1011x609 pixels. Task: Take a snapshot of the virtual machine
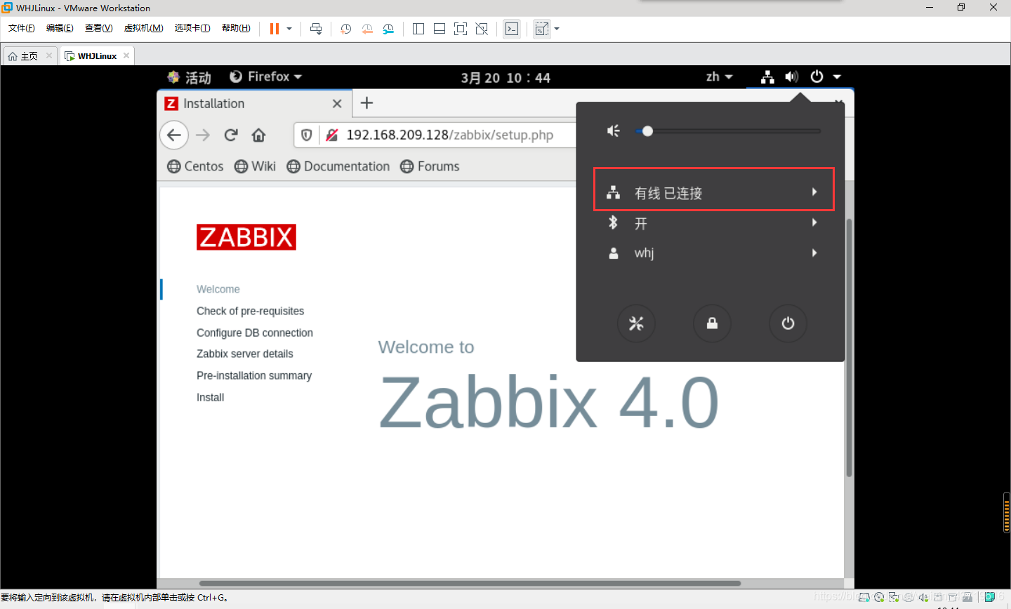pyautogui.click(x=345, y=28)
